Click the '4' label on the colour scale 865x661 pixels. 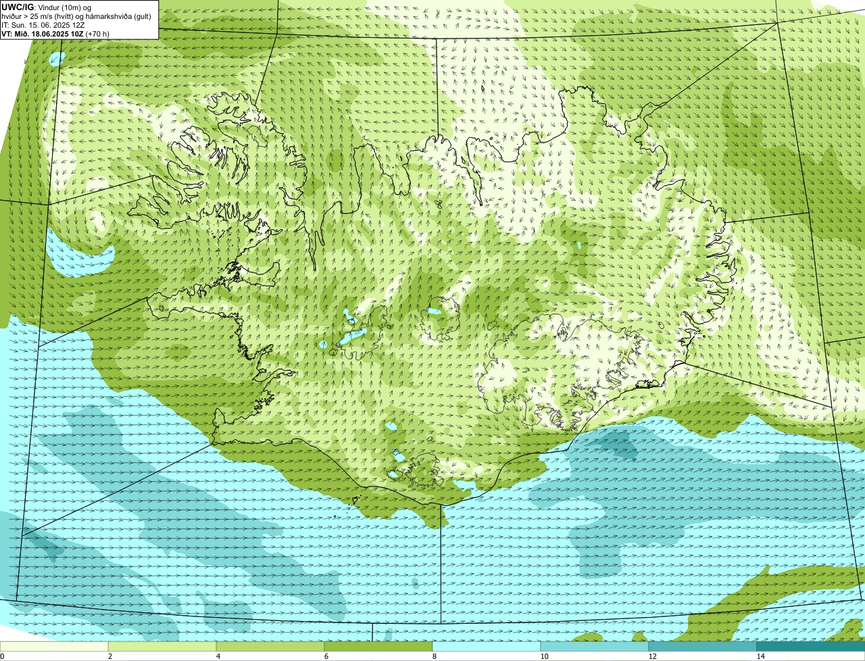[x=218, y=656]
